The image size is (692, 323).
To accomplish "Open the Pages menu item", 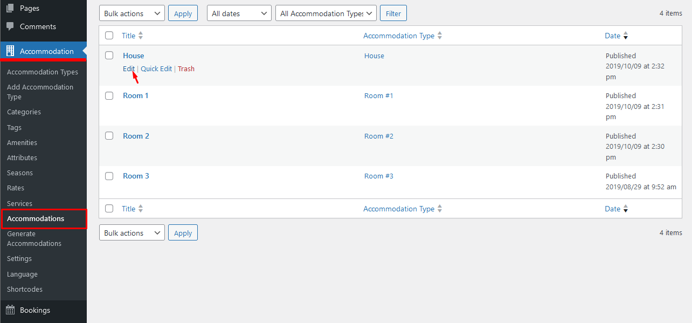I will click(x=30, y=9).
